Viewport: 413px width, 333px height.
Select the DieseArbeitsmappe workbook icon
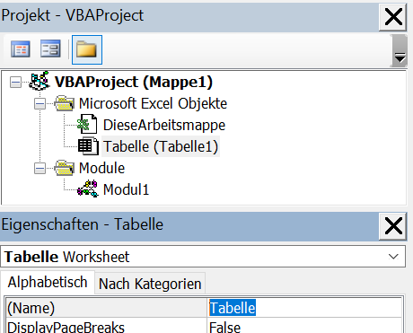87,124
